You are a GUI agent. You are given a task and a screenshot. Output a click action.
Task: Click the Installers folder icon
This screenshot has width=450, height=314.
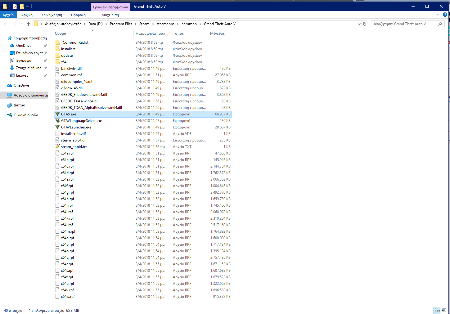click(57, 49)
